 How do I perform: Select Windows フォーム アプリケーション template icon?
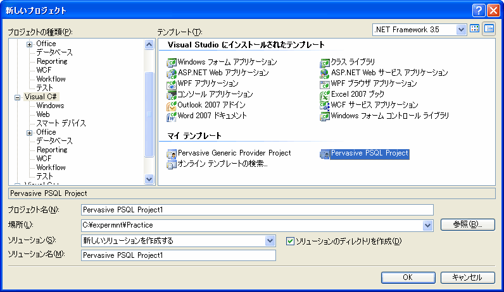point(171,63)
